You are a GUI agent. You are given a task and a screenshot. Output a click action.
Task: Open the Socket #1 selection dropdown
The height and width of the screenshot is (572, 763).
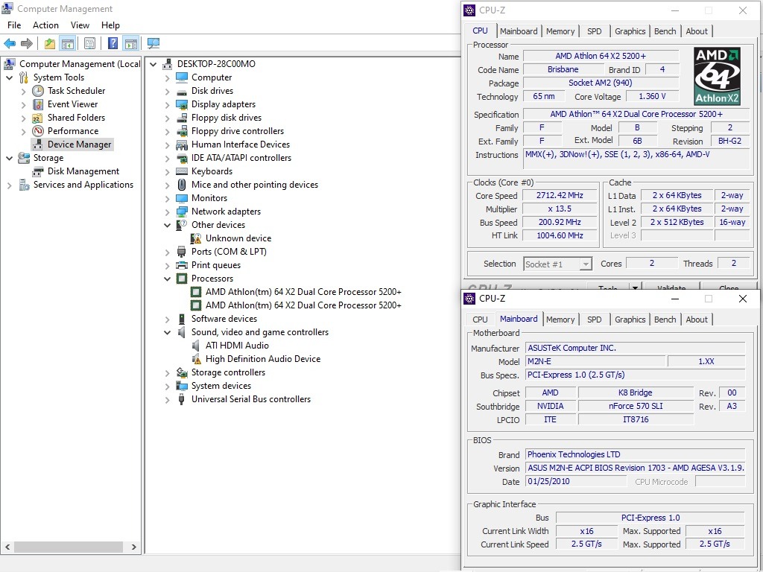click(x=586, y=264)
